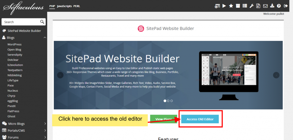Image resolution: width=293 pixels, height=140 pixels.
Task: Click the monitor preview image in banner
Action: pyautogui.click(x=229, y=76)
